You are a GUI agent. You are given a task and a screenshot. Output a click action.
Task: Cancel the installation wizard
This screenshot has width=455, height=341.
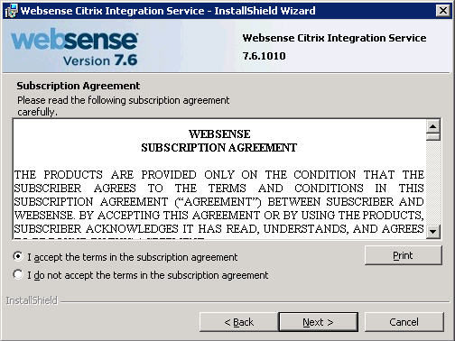tap(404, 322)
